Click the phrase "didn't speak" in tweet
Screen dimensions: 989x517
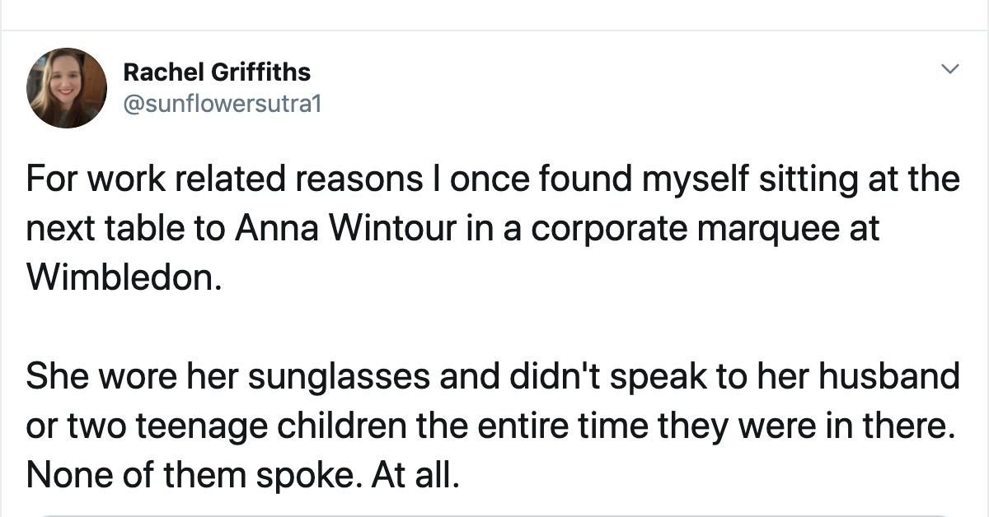(557, 377)
